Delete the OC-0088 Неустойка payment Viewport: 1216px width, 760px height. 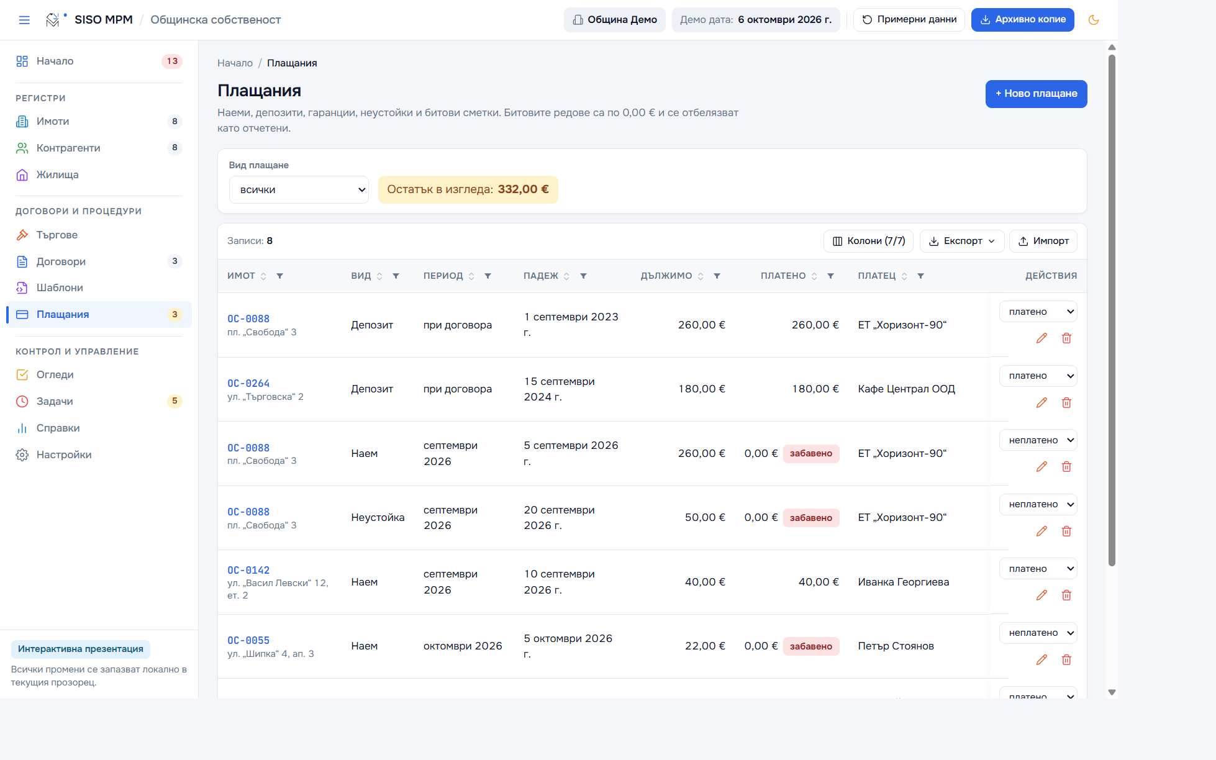[x=1066, y=532]
